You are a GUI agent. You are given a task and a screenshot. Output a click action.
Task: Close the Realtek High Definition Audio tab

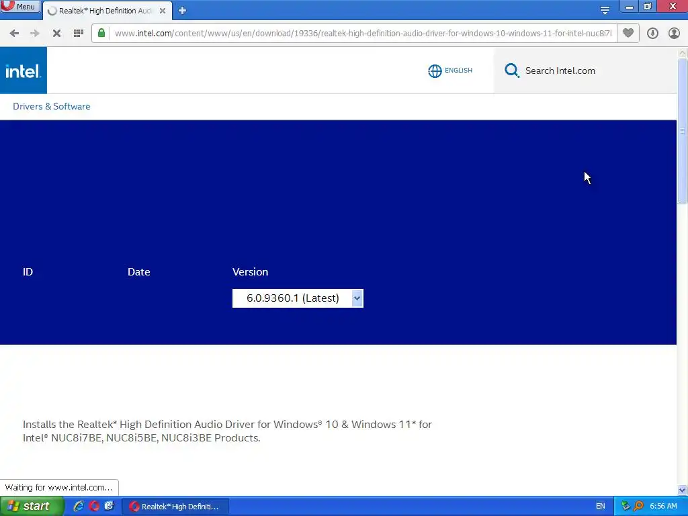point(163,11)
